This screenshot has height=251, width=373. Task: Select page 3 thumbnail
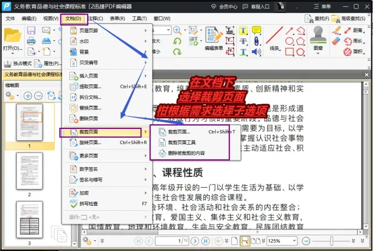tap(29, 219)
